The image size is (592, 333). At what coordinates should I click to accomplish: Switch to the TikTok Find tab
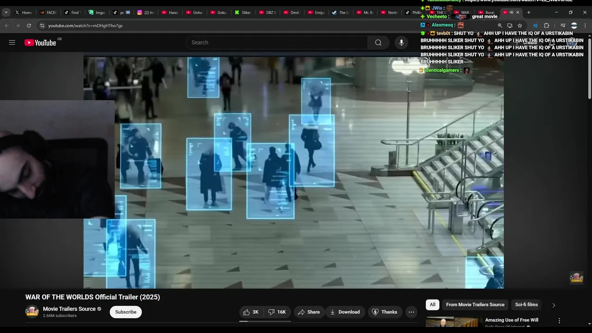pos(72,12)
